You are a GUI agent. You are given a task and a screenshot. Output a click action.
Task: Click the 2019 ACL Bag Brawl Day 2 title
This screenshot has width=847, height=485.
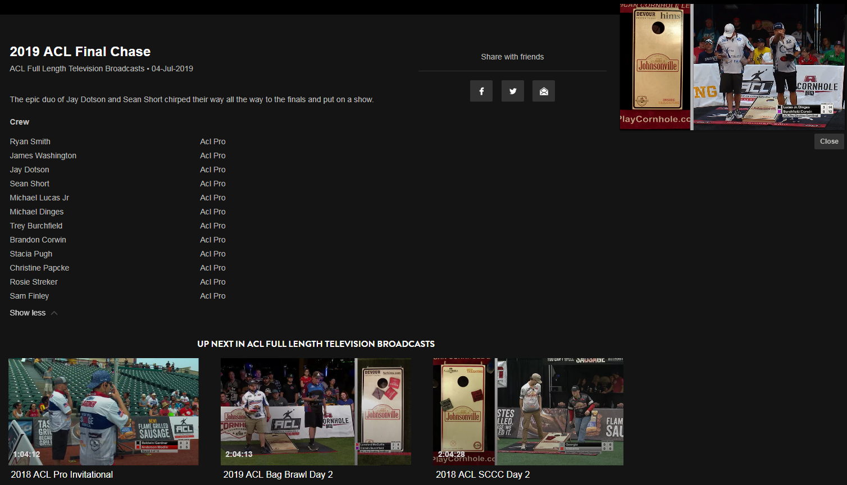278,474
